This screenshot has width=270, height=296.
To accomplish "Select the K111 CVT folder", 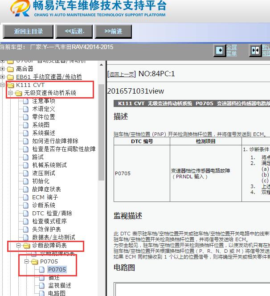I will coord(30,85).
